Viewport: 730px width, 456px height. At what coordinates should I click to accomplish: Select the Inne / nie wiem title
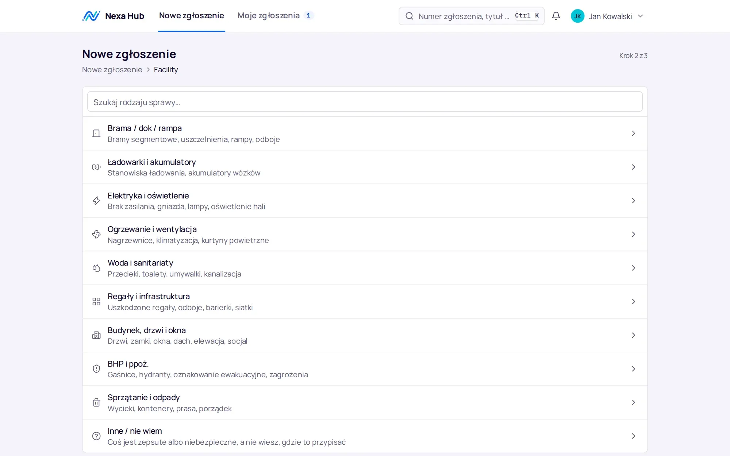click(135, 431)
